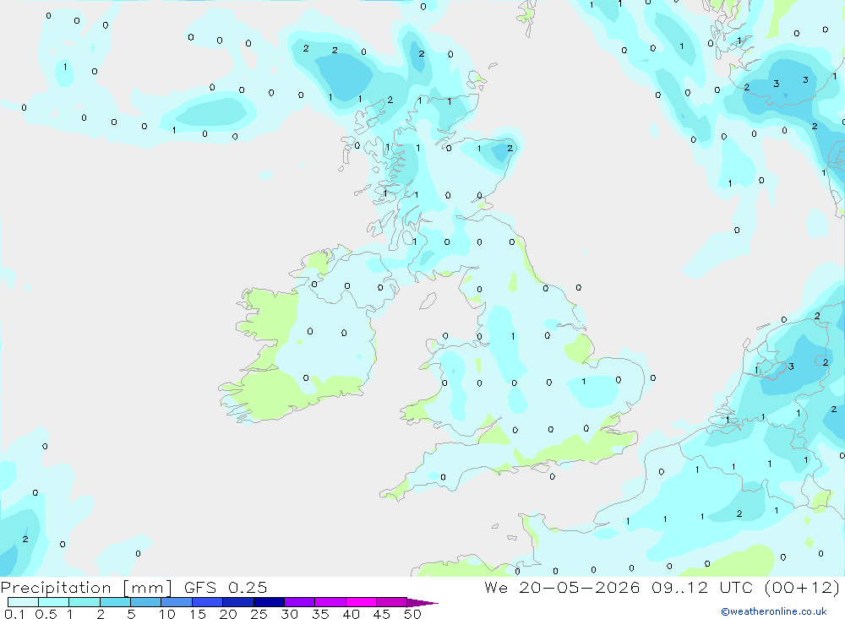Click the 'GFS 0.25' model label

click(226, 587)
